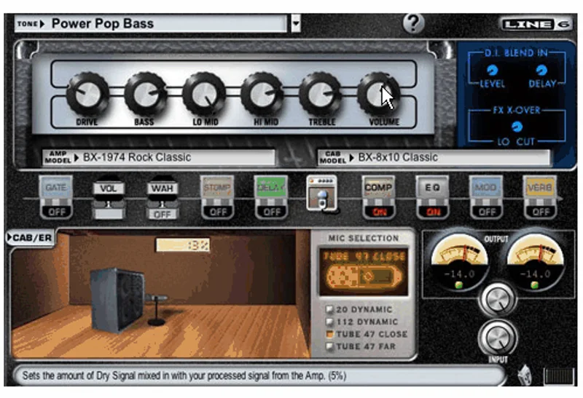Open the Stomp effect pedal icon

tap(217, 188)
